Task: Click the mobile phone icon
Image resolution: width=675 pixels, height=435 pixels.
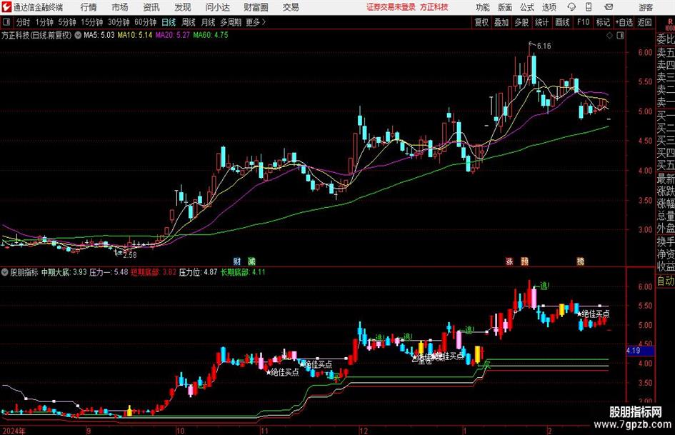Action: point(589,7)
